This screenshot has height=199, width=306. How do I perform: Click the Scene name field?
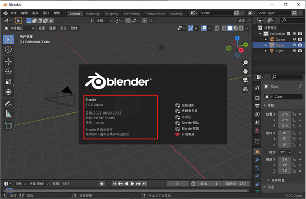pyautogui.click(x=216, y=13)
